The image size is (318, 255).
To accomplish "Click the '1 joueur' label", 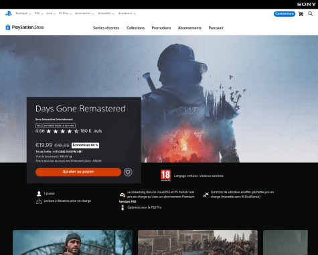I will click(49, 193).
